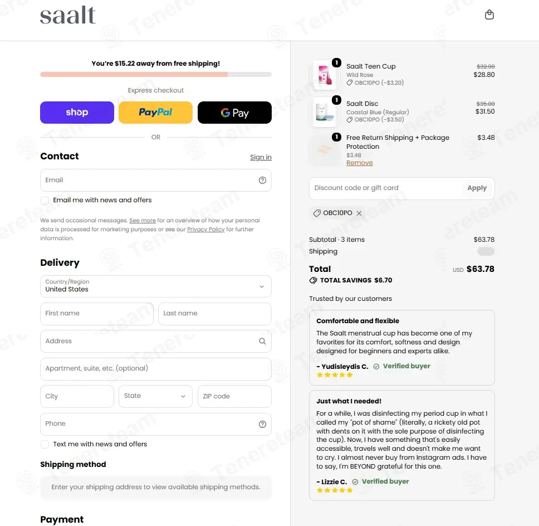Open the Privacy Policy link
The image size is (539, 526).
pos(205,229)
